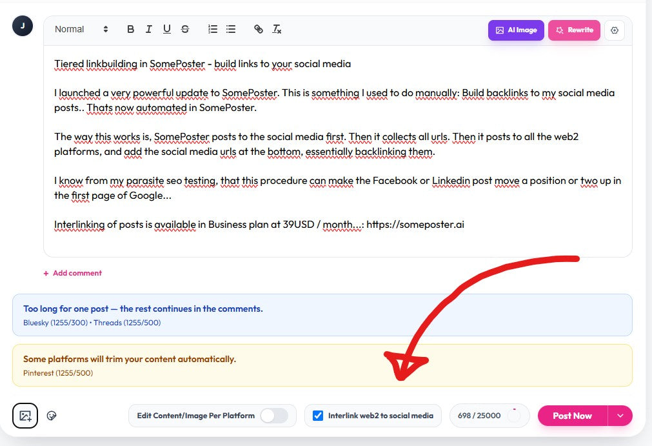Apply strikethrough formatting
652x446 pixels.
(185, 29)
